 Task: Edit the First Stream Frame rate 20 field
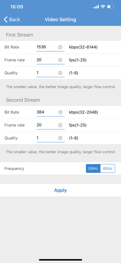pyautogui.click(x=51, y=60)
